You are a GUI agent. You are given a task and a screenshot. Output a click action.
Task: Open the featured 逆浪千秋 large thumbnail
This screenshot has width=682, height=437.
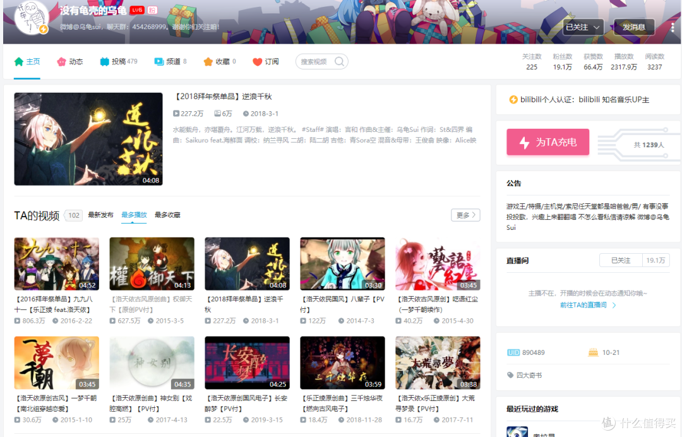point(88,139)
